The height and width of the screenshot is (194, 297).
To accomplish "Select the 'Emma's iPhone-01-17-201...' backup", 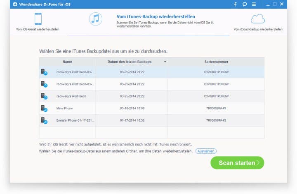I will click(75, 120).
